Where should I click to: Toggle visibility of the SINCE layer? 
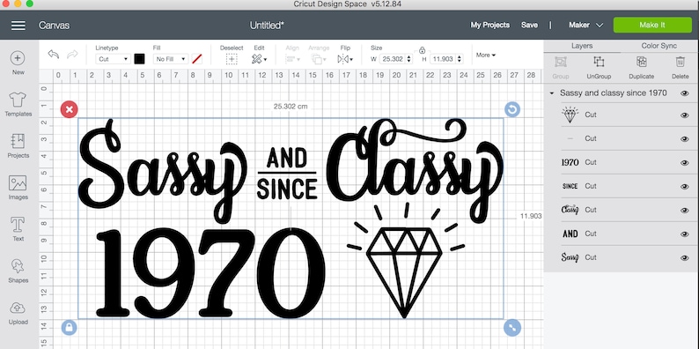tap(685, 187)
